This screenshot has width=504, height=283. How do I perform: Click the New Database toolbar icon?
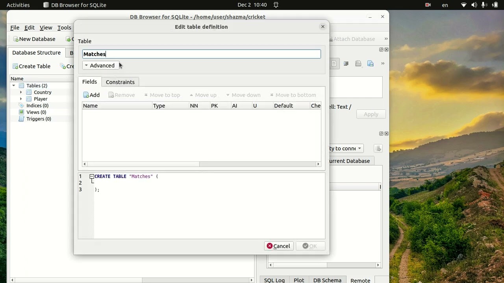coord(16,39)
